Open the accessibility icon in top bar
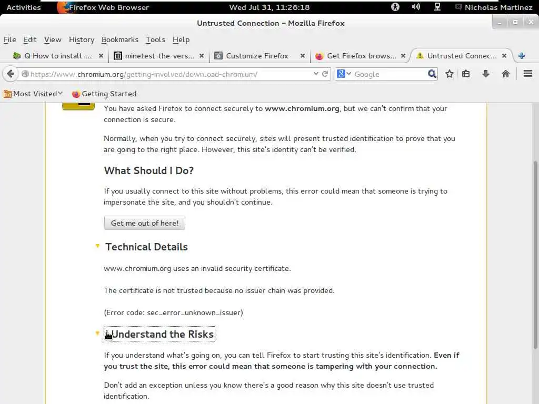The image size is (539, 404). [395, 7]
